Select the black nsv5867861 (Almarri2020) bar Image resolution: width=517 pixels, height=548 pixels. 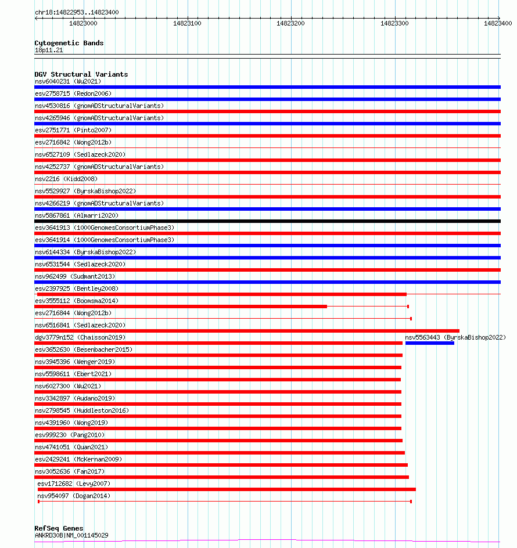[x=267, y=221]
